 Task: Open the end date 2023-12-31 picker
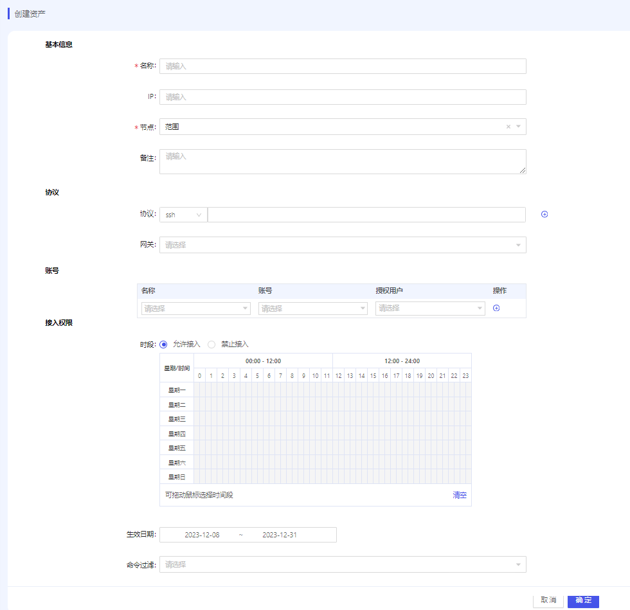pos(280,535)
